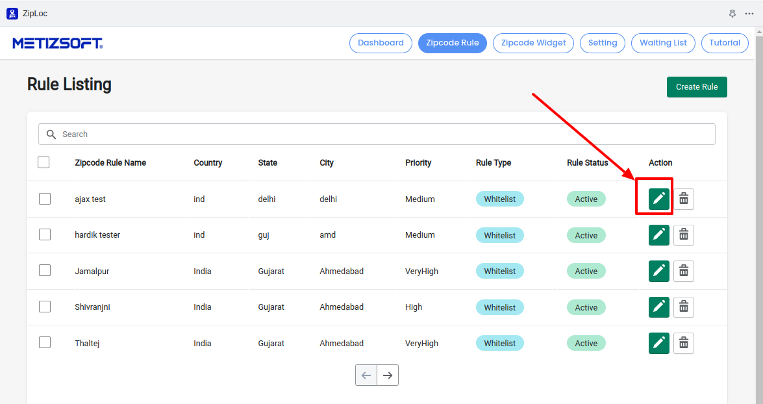763x404 pixels.
Task: Go to next page arrow
Action: (388, 375)
